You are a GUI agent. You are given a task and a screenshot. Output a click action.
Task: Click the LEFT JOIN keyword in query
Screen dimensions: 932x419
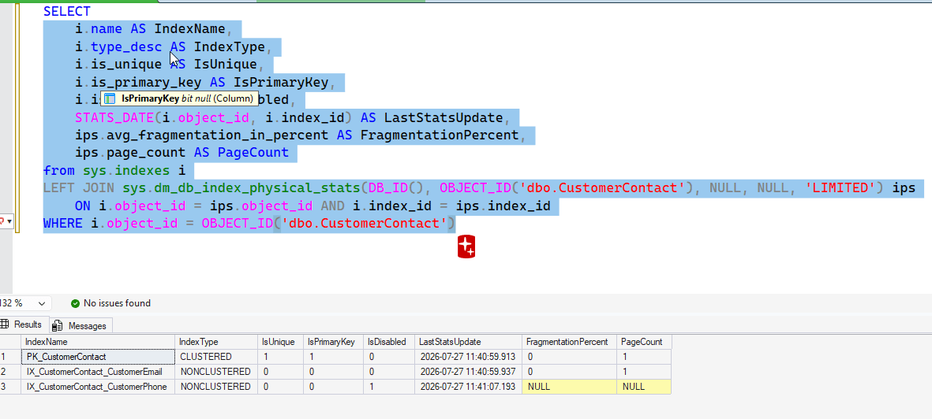(79, 189)
